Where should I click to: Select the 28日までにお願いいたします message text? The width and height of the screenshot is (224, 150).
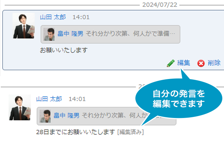click(76, 132)
